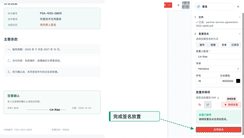Image resolution: width=244 pixels, height=138 pixels.
Task: Click the clause about 服务周期
Action: pos(52,49)
